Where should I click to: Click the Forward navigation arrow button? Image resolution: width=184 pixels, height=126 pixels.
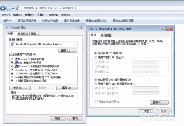click(9, 8)
